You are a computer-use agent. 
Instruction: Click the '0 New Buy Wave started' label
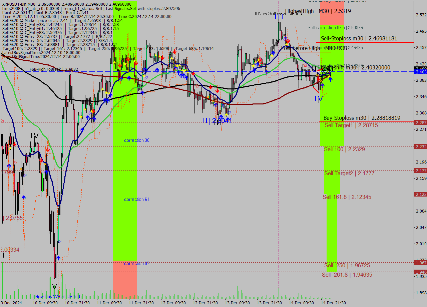56,296
